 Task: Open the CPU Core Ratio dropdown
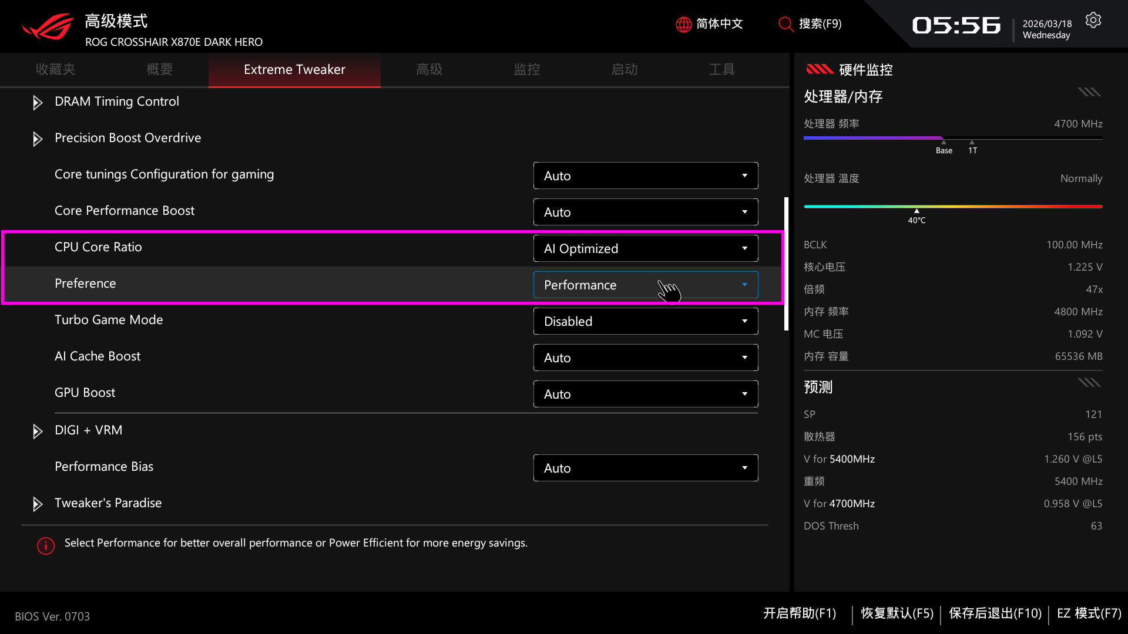point(645,248)
